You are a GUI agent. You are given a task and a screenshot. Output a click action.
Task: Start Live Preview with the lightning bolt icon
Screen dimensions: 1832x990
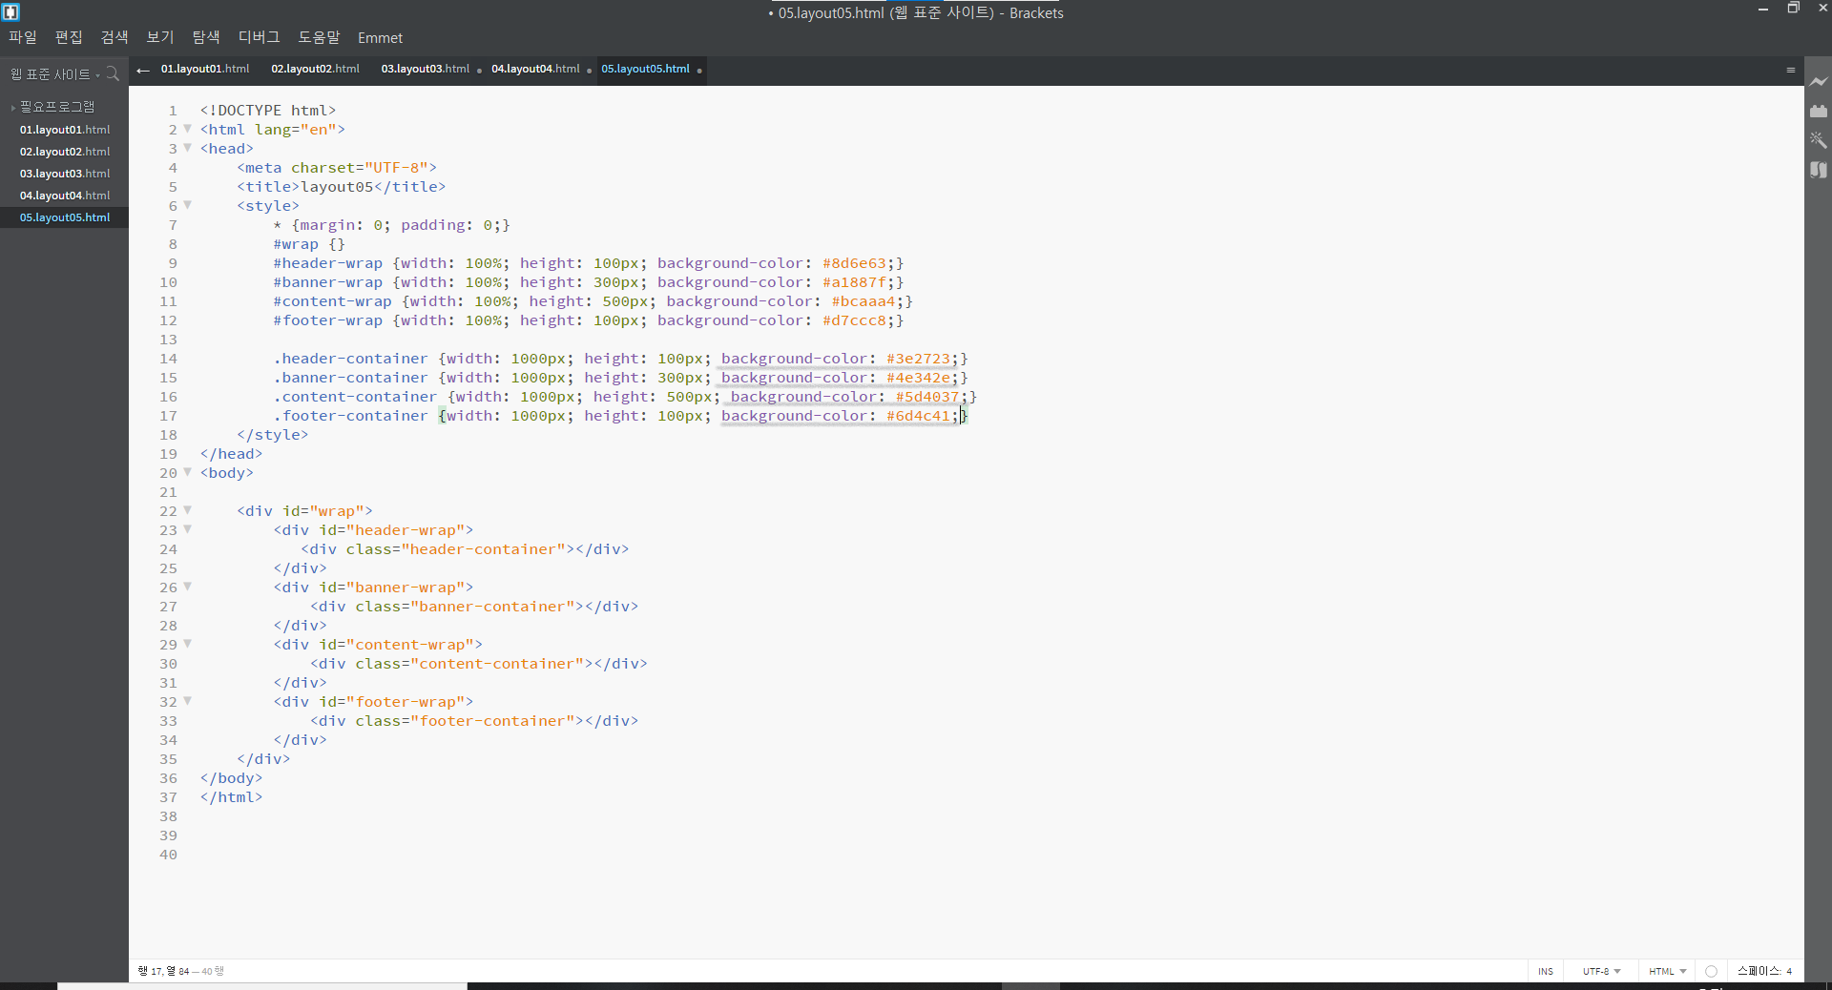click(1819, 83)
